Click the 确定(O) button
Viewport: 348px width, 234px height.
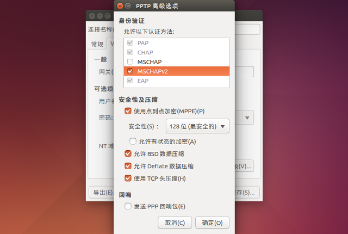[212, 223]
